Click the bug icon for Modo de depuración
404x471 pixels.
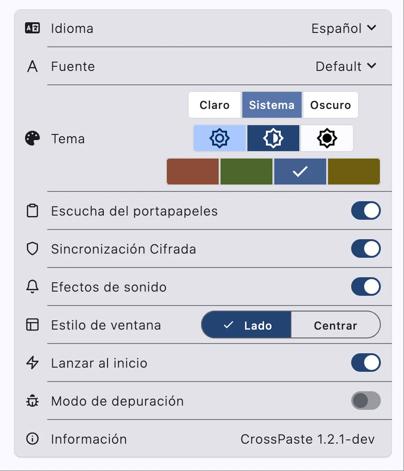click(x=32, y=401)
